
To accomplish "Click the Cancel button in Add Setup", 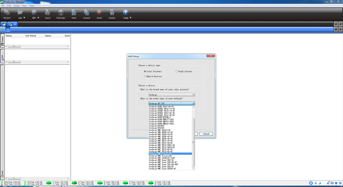I will coord(206,134).
